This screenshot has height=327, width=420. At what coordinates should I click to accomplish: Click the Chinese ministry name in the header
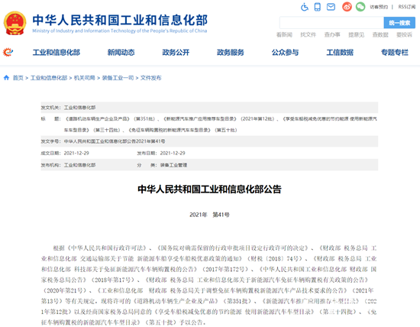[120, 20]
